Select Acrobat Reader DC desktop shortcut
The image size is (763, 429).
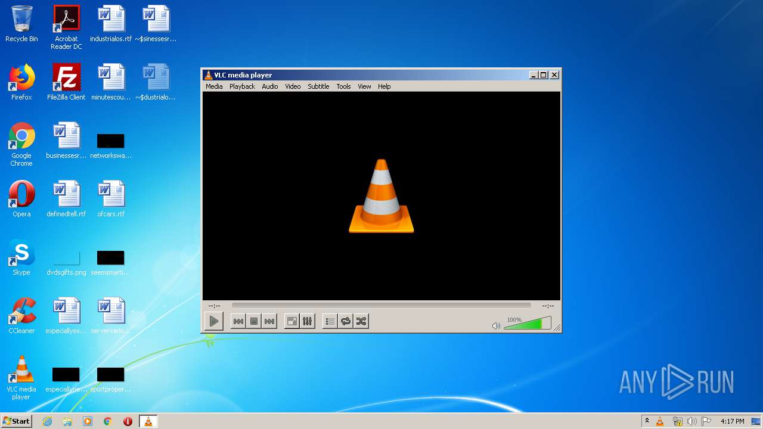(x=66, y=27)
